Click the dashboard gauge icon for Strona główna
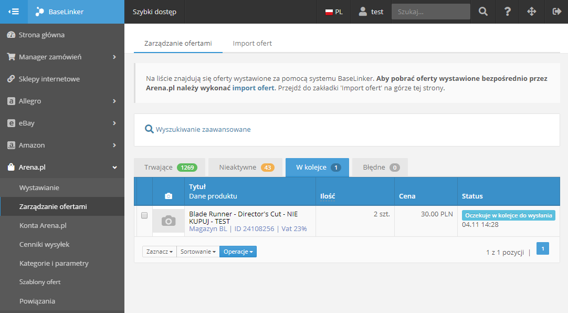 pyautogui.click(x=11, y=35)
